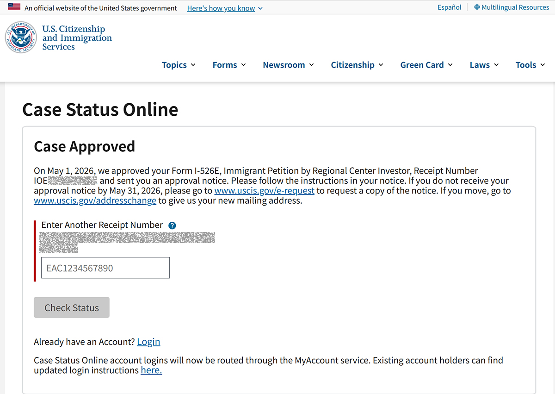
Task: Open U.S. Citizenship and Immigration Services home
Action: [77, 38]
